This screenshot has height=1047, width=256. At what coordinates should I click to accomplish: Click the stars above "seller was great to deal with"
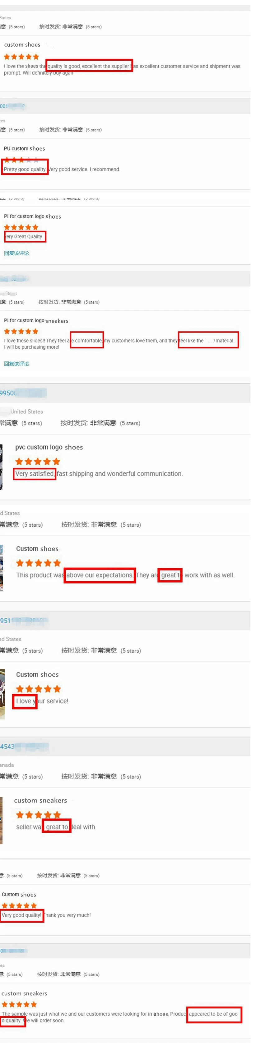tap(39, 815)
